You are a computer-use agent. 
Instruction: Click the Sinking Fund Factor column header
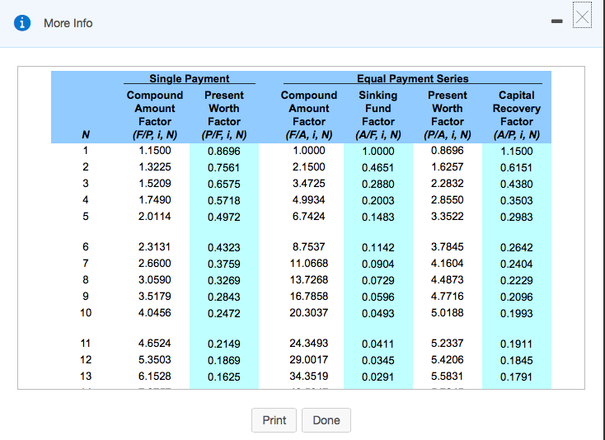[378, 115]
